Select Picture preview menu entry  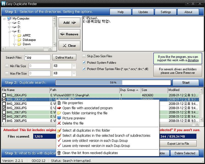pos(107,118)
